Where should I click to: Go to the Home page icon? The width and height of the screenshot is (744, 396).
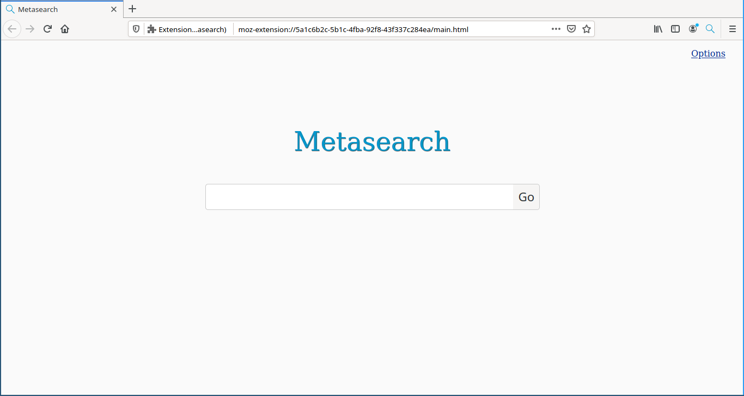tap(65, 29)
